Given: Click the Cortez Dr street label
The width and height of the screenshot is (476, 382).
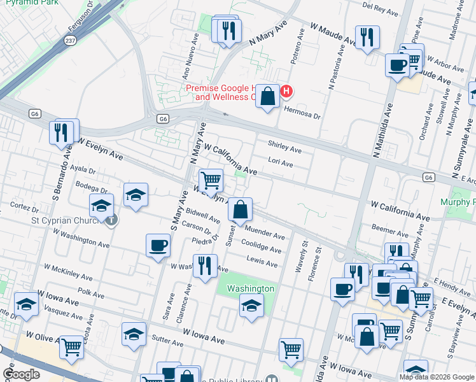Looking at the screenshot, I should (x=24, y=207).
